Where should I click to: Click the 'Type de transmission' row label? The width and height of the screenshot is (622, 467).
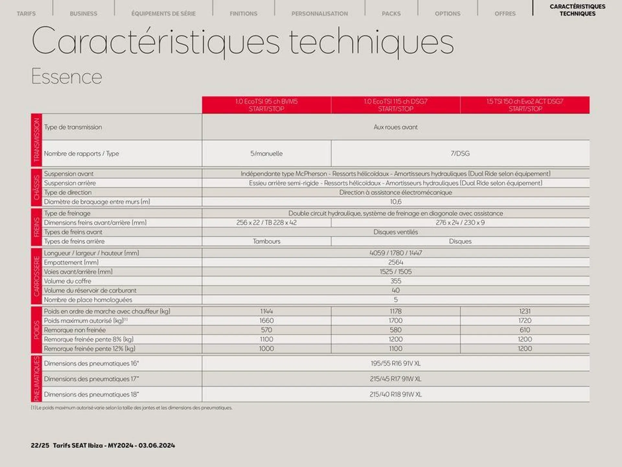73,127
